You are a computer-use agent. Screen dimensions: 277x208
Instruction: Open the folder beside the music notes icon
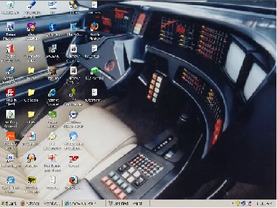pos(31,70)
